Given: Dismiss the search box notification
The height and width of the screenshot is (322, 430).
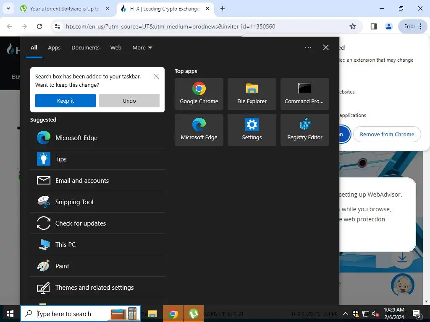Looking at the screenshot, I should [x=156, y=76].
